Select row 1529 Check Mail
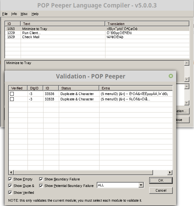Image resolution: width=194 pixels, height=206 pixels. [x=97, y=37]
